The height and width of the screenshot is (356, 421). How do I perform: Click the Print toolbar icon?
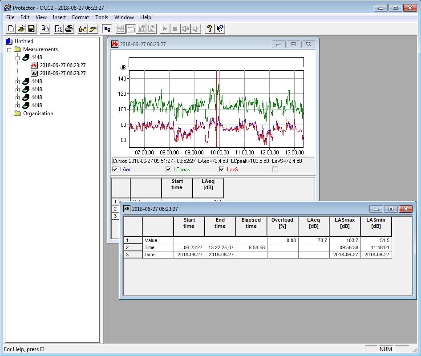click(x=69, y=28)
